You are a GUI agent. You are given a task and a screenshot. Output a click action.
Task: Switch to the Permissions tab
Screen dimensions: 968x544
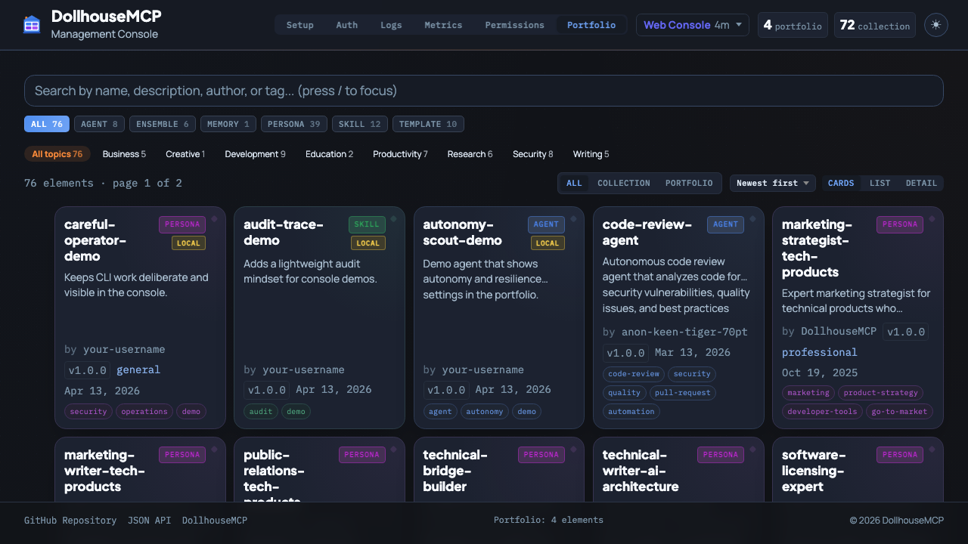(515, 25)
